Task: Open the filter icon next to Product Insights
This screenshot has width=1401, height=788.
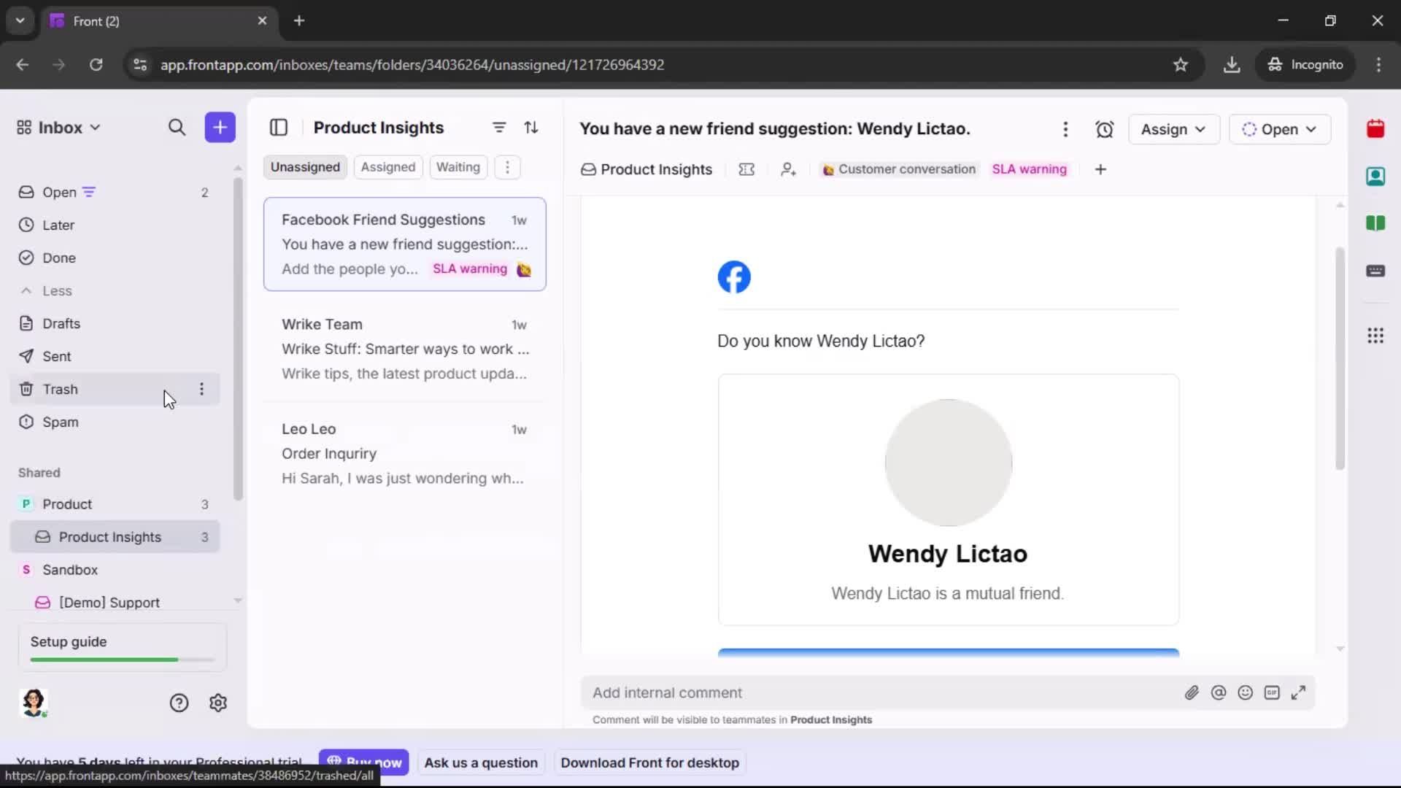Action: point(499,127)
